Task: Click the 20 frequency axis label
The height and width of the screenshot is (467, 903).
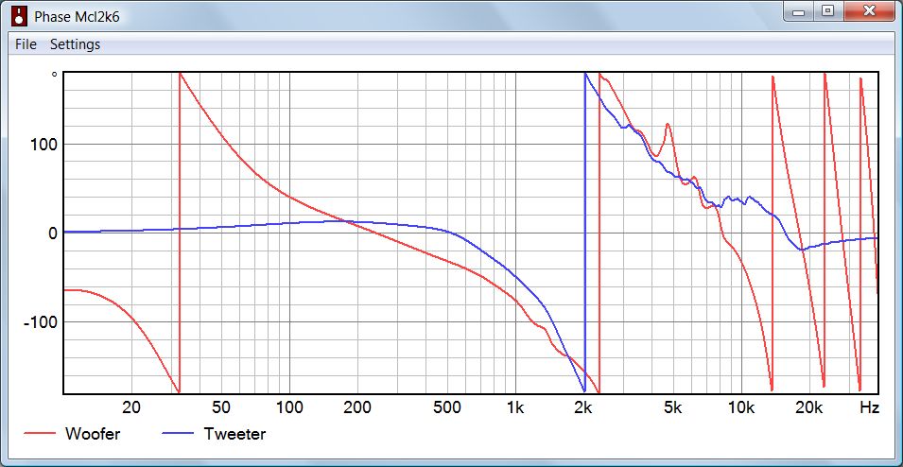Action: coord(131,407)
